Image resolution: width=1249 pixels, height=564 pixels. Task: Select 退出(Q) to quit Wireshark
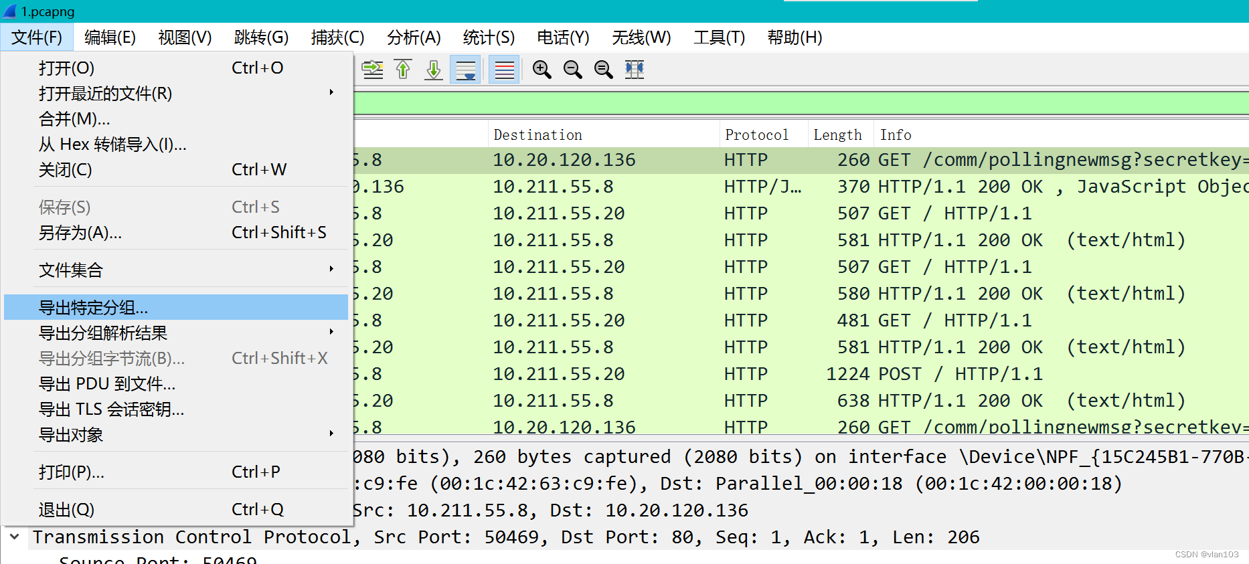(x=176, y=510)
